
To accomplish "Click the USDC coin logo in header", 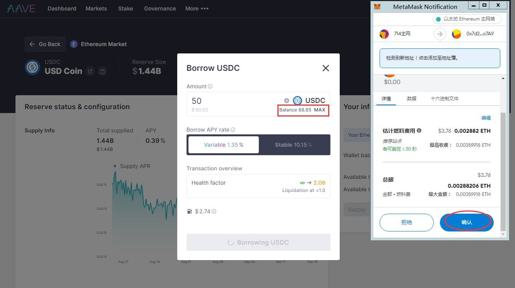I will [33, 67].
